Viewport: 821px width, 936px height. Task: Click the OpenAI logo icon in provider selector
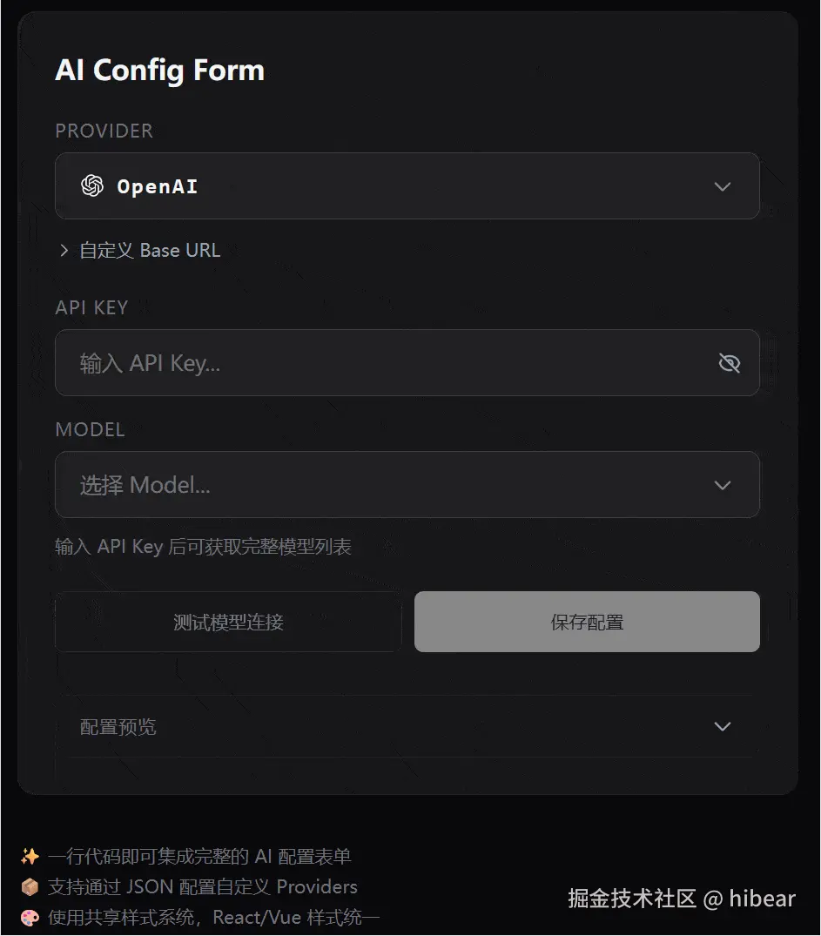click(x=93, y=185)
